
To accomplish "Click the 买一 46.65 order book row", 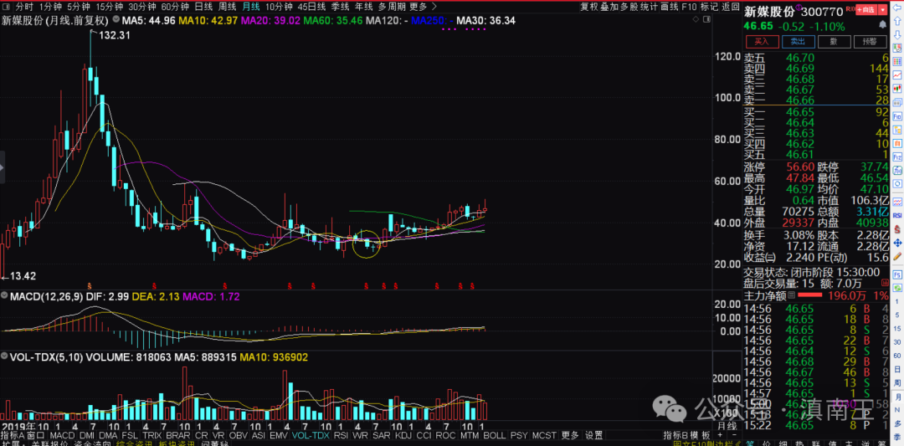I will (815, 111).
